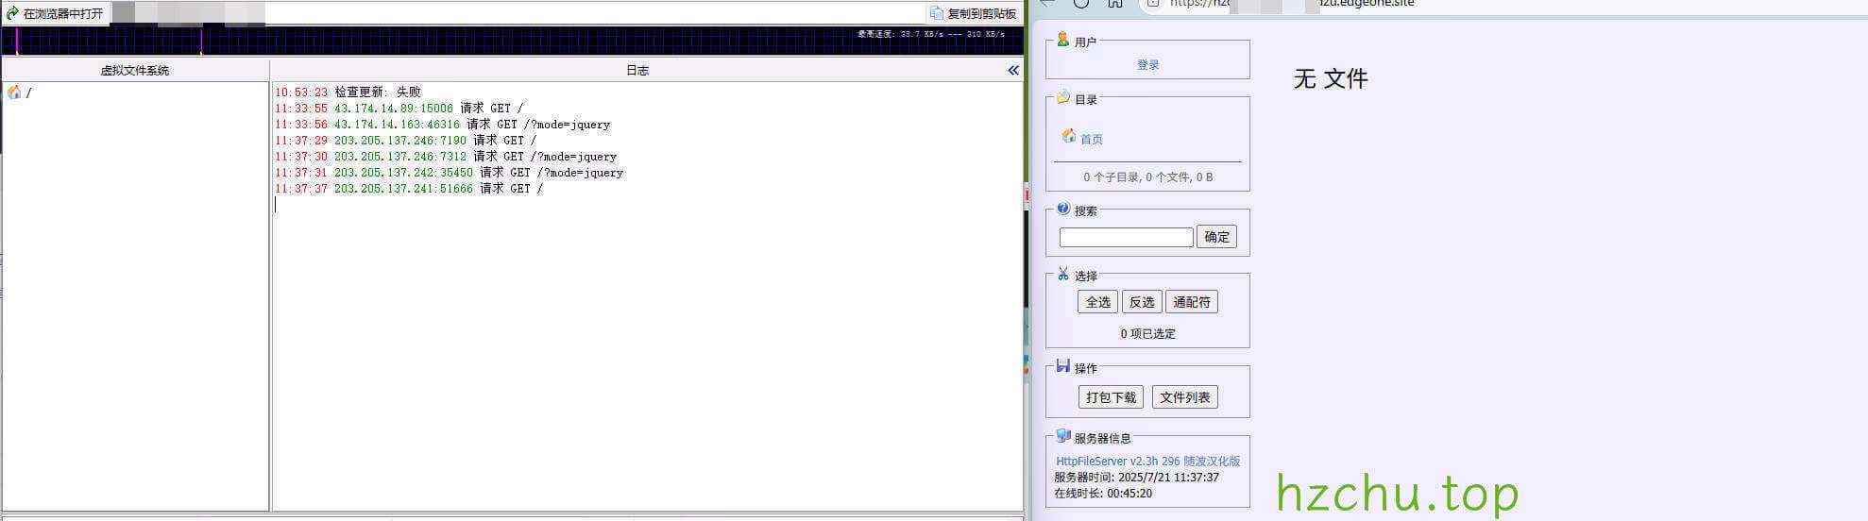Select log line from 43.174.14.89:15006

tap(399, 109)
